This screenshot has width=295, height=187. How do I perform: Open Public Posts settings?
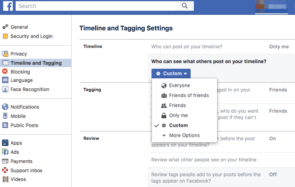pyautogui.click(x=24, y=125)
